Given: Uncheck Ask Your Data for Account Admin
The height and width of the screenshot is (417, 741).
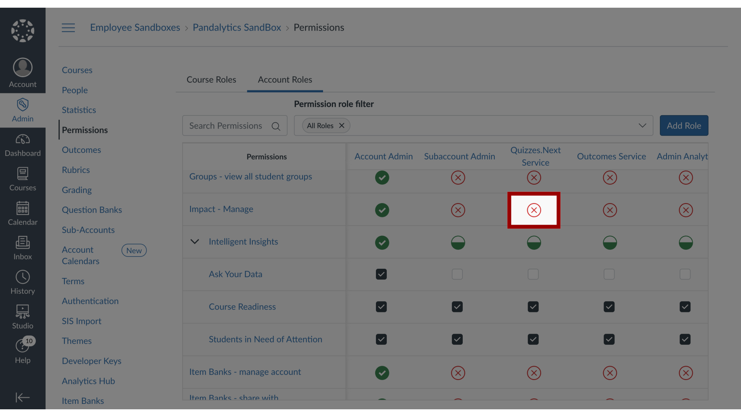Looking at the screenshot, I should point(381,274).
